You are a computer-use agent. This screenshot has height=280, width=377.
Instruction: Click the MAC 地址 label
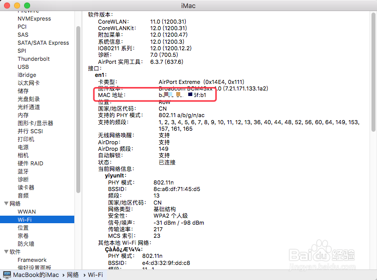(x=112, y=95)
